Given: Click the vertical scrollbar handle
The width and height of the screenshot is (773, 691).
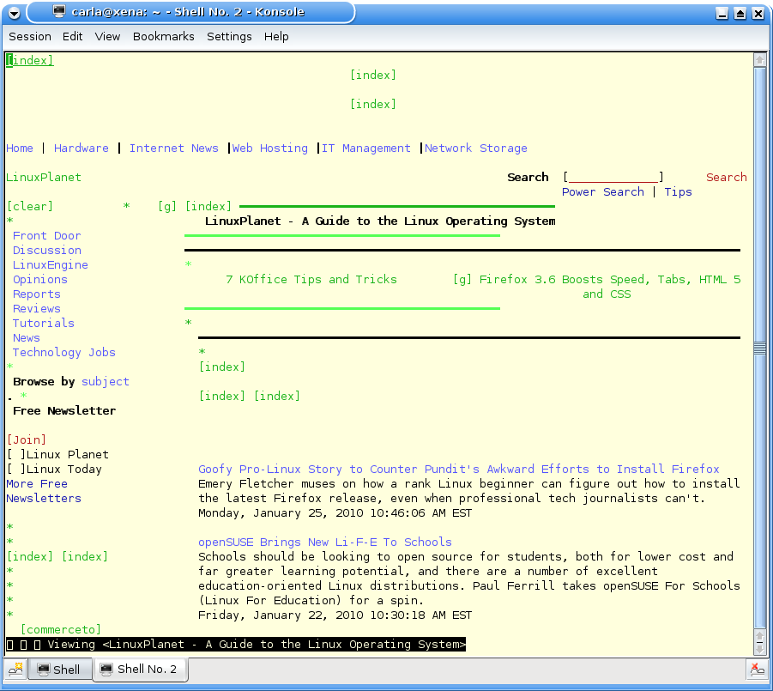Looking at the screenshot, I should [759, 348].
